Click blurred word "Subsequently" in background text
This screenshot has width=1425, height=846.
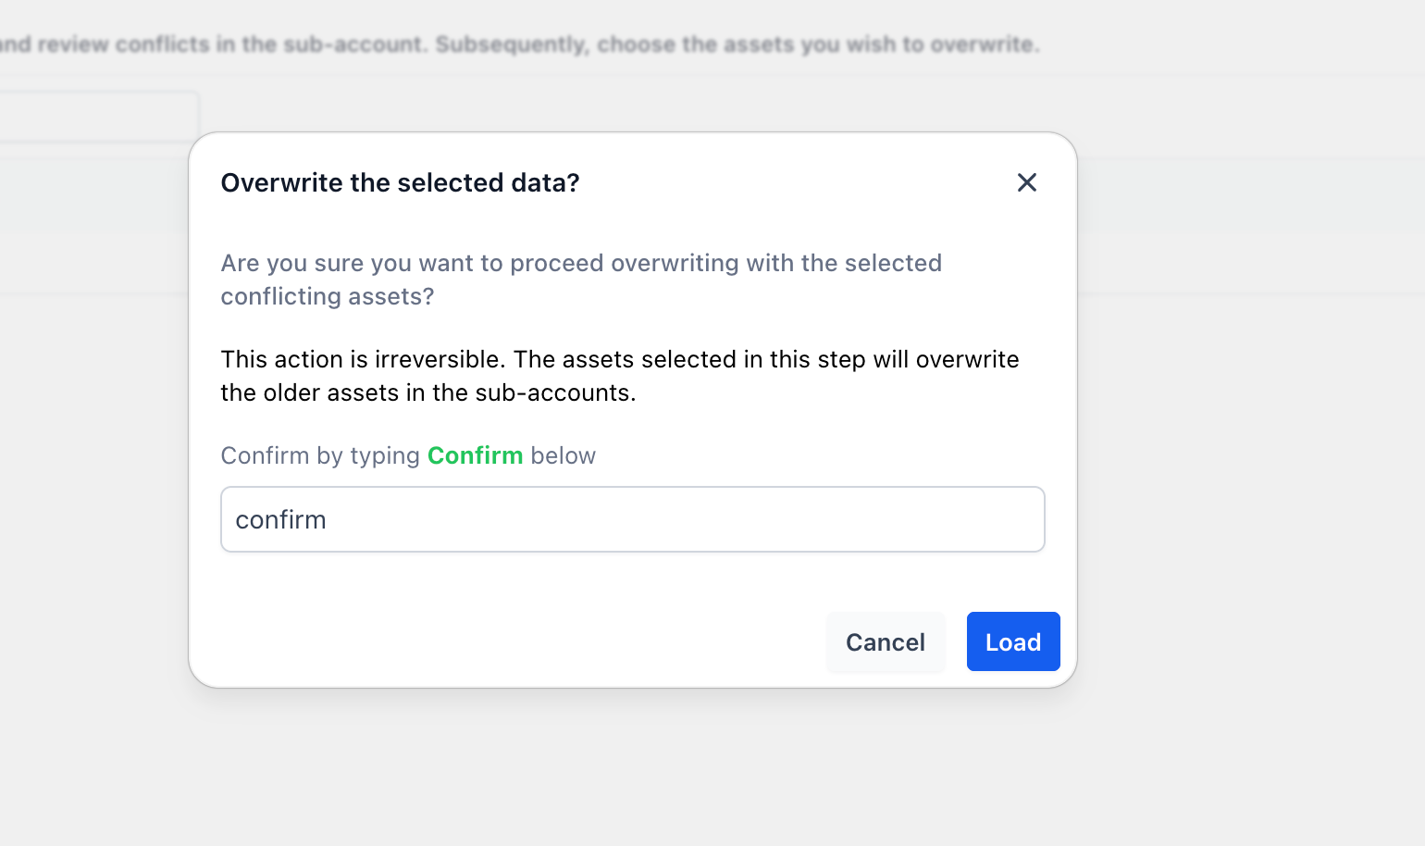click(x=512, y=44)
